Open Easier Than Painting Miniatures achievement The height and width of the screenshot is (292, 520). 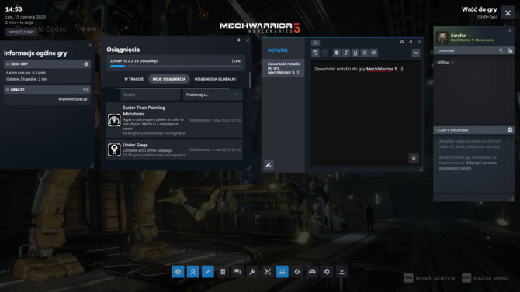point(174,120)
